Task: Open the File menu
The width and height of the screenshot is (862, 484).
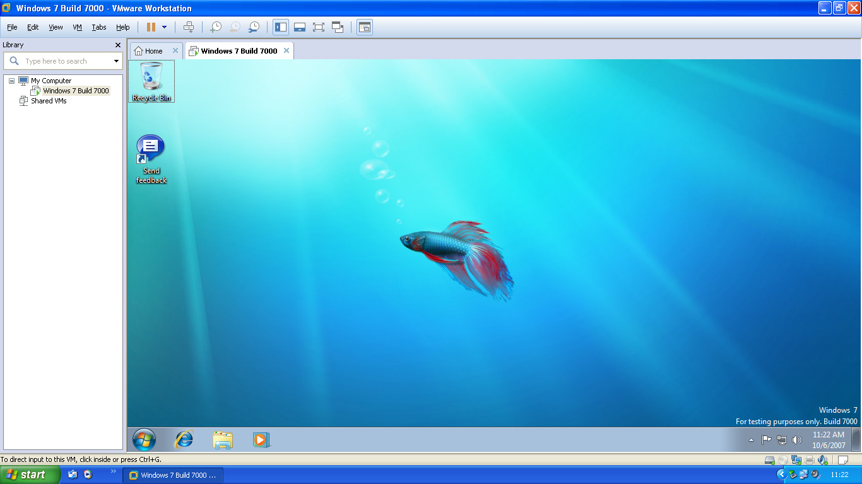Action: (12, 27)
